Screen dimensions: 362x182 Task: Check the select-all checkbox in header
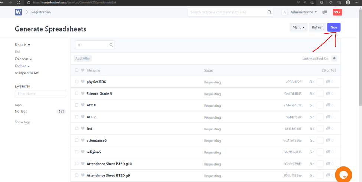pos(77,70)
